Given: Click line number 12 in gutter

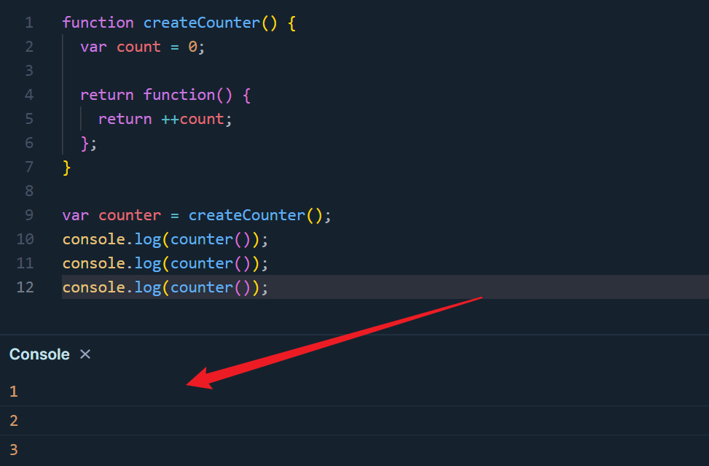Looking at the screenshot, I should click(x=25, y=287).
